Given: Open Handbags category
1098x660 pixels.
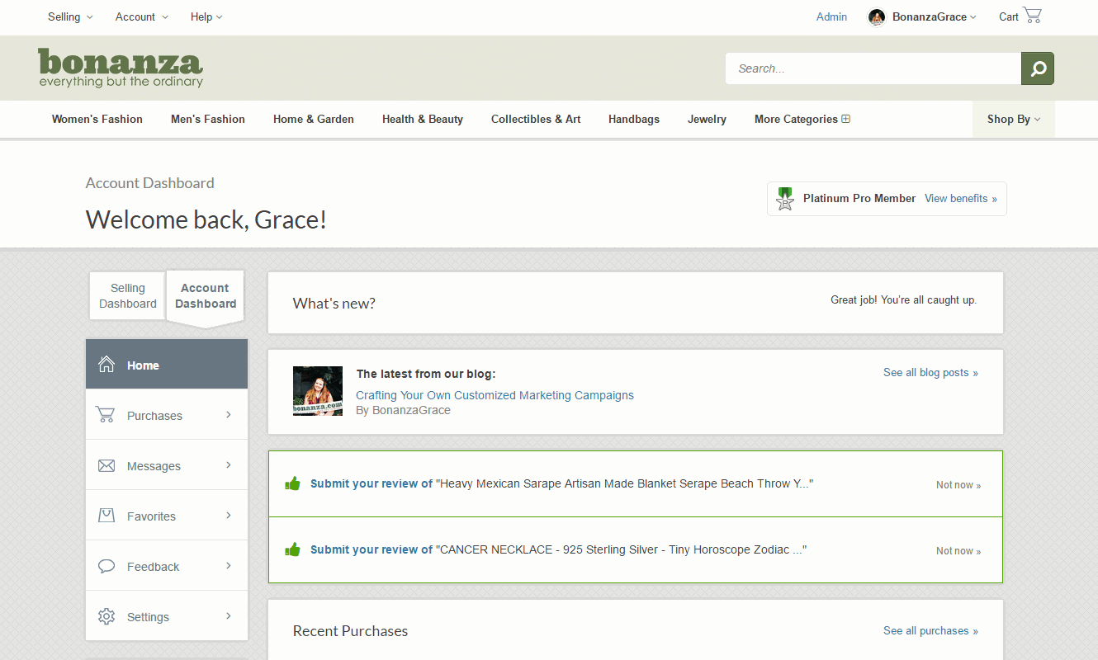Looking at the screenshot, I should pos(634,119).
